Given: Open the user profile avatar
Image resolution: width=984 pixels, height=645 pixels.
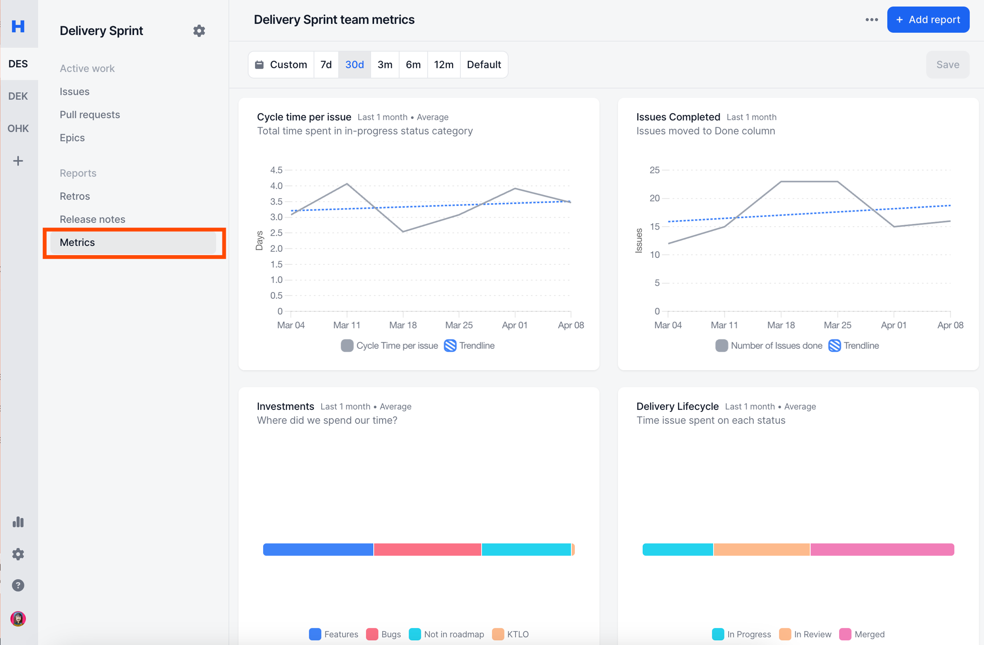Looking at the screenshot, I should coord(18,618).
